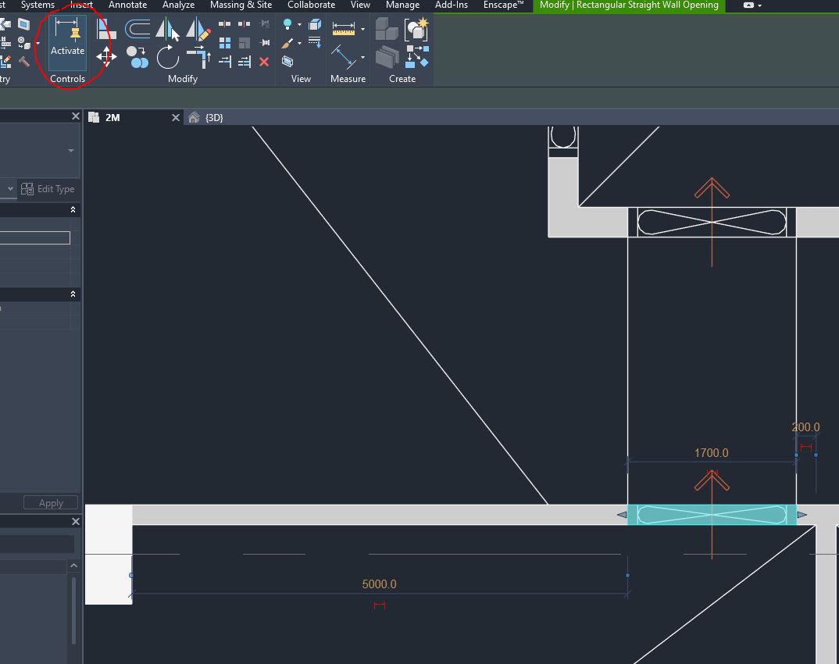The height and width of the screenshot is (664, 839).
Task: Select the Linework tool
Action: click(x=315, y=43)
